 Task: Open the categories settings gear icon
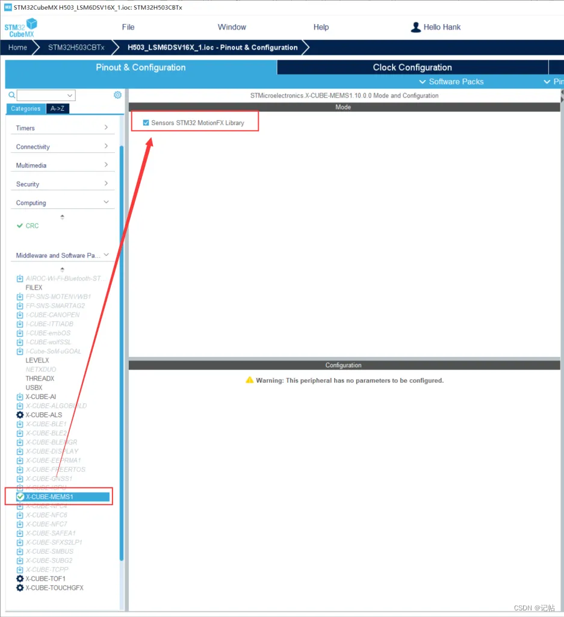(x=117, y=95)
